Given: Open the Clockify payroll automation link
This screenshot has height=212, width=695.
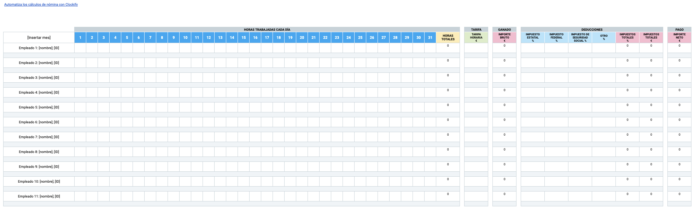Looking at the screenshot, I should (x=41, y=5).
